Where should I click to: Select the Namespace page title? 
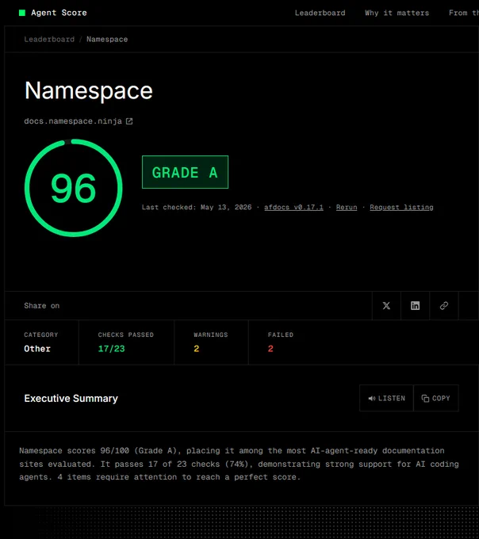point(88,90)
